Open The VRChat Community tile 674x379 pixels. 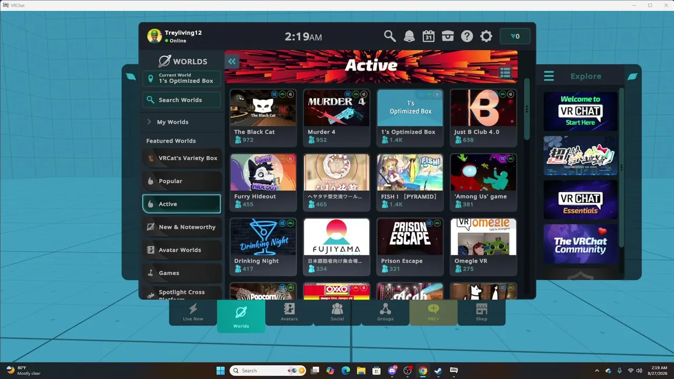580,244
